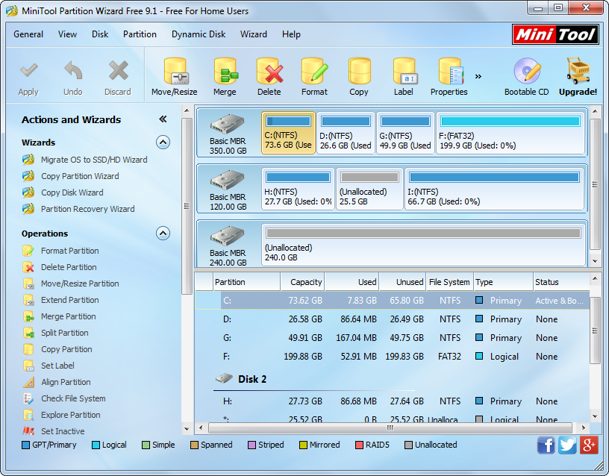609x476 pixels.
Task: Select the D: row in partition list
Action: tap(393, 319)
